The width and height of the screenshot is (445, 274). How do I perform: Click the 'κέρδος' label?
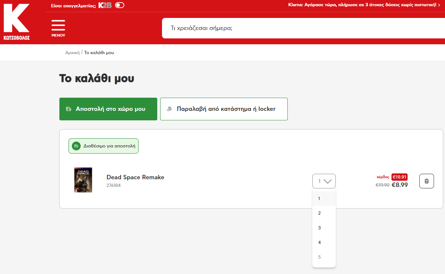(x=383, y=177)
